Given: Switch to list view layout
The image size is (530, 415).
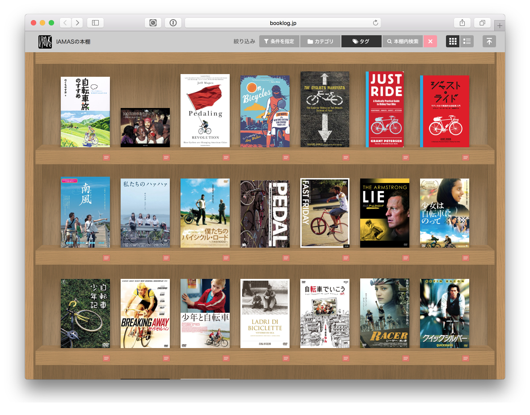Looking at the screenshot, I should tap(467, 41).
